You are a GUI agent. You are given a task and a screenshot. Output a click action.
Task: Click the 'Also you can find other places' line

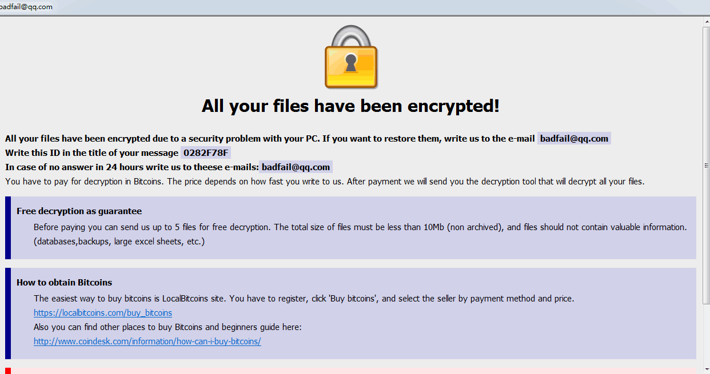click(x=167, y=327)
